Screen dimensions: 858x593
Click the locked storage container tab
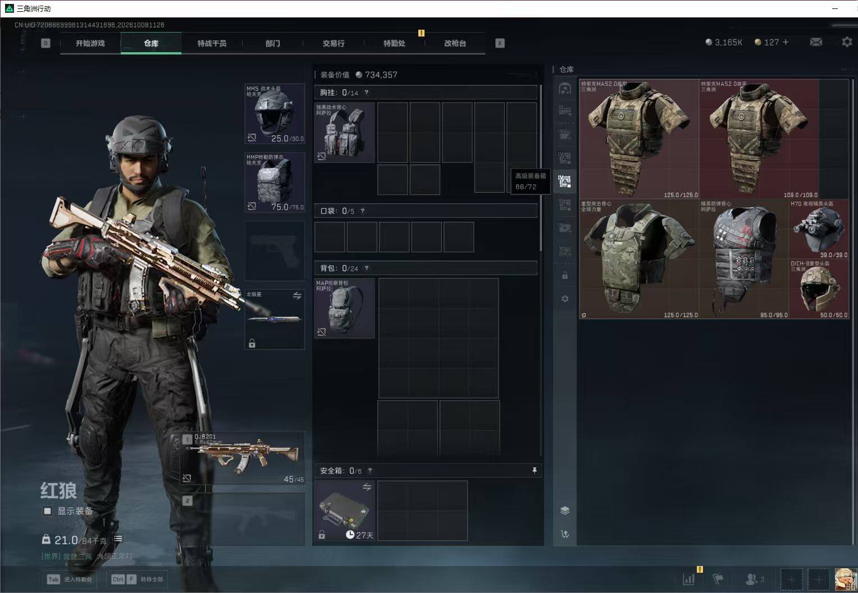(565, 276)
